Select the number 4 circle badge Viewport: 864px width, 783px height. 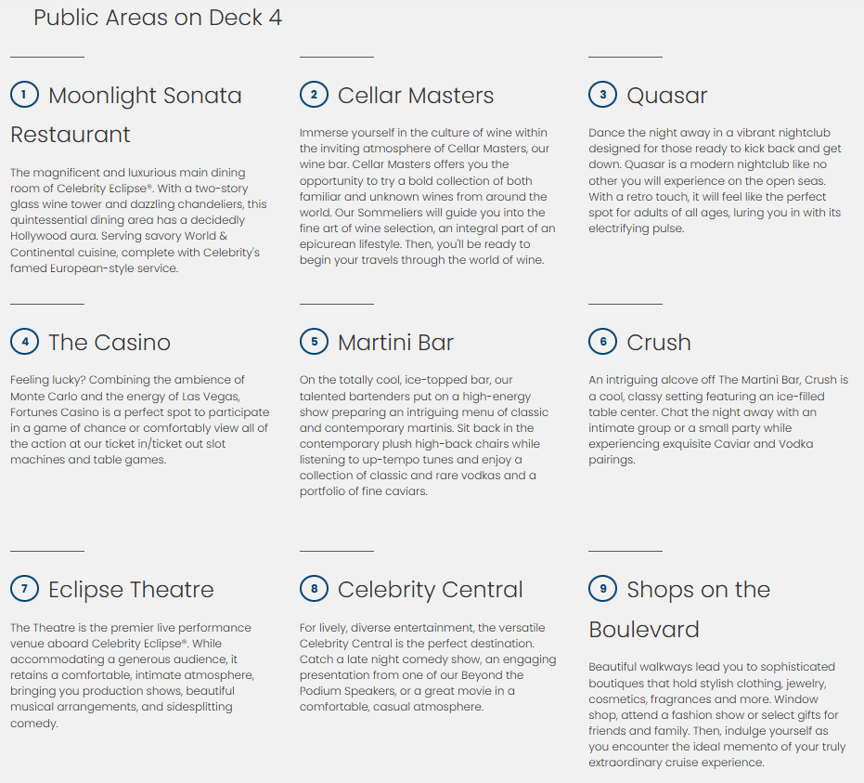(24, 342)
